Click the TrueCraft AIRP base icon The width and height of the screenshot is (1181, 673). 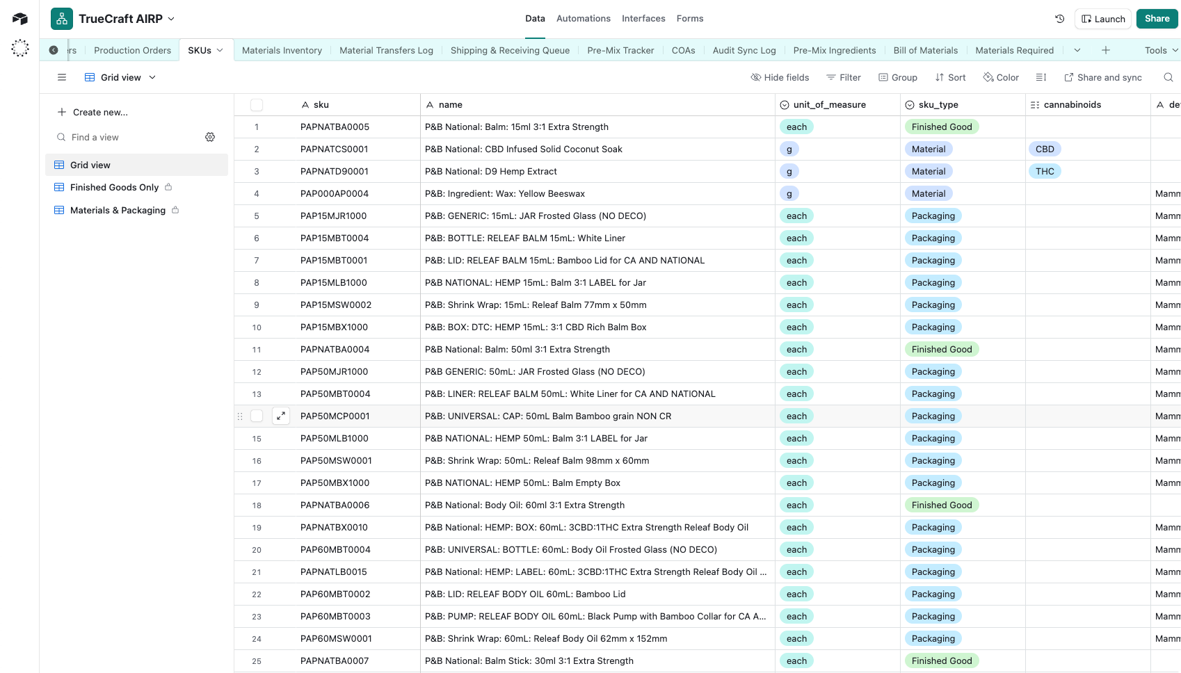point(62,19)
